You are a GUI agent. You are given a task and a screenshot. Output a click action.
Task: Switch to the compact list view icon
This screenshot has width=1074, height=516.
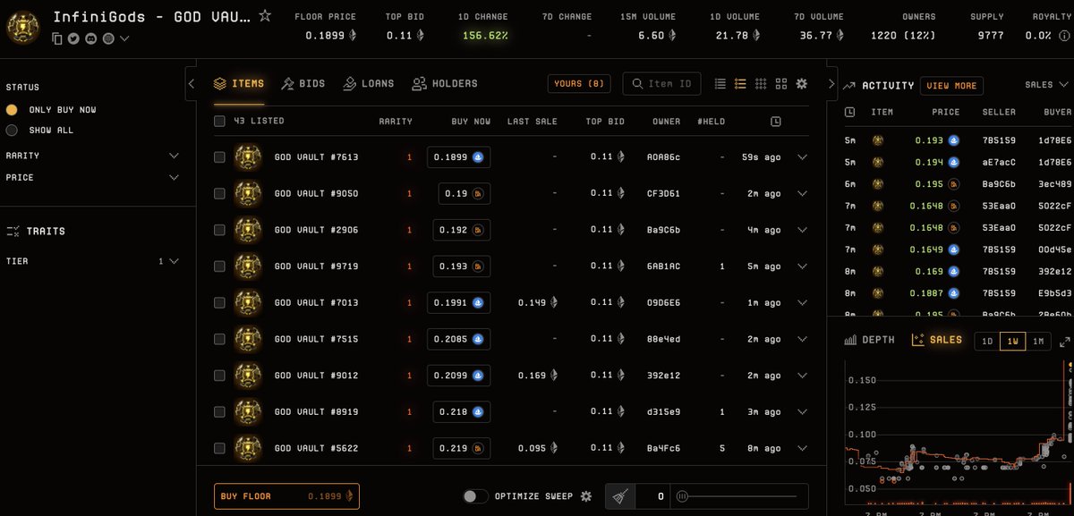(x=720, y=83)
